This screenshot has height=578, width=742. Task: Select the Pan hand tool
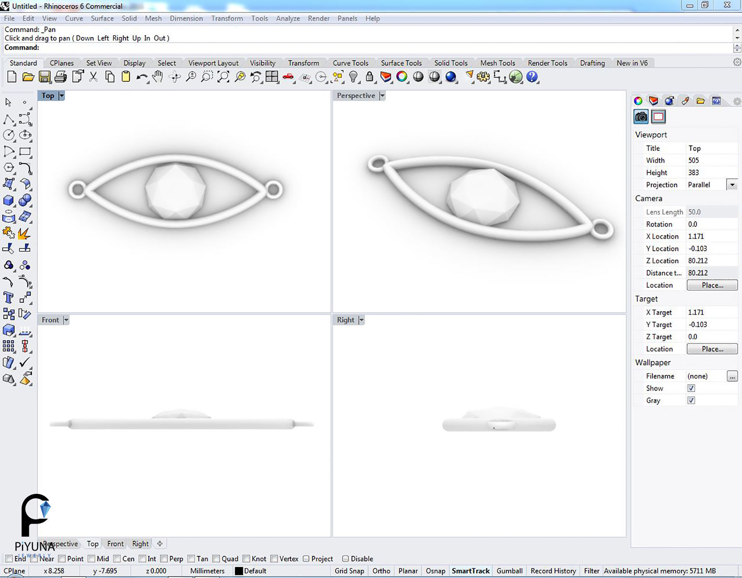[x=157, y=77]
